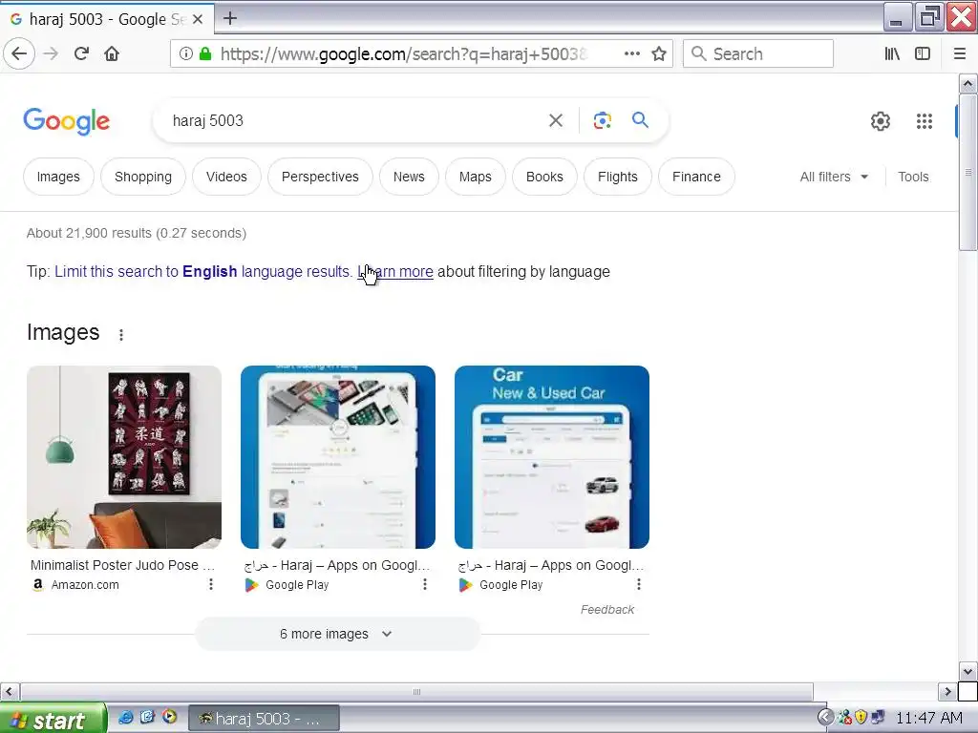Expand the 6 more images section
This screenshot has height=733, width=978.
pyautogui.click(x=337, y=634)
